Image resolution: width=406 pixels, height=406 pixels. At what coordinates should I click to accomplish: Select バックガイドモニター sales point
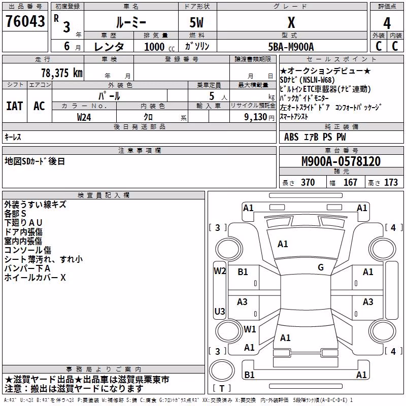point(304,98)
